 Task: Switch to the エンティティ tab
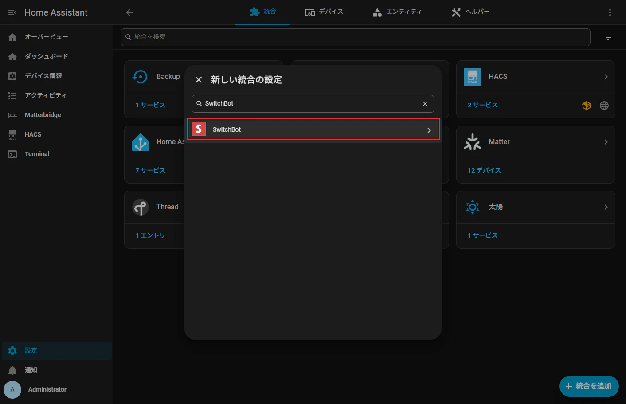(397, 12)
